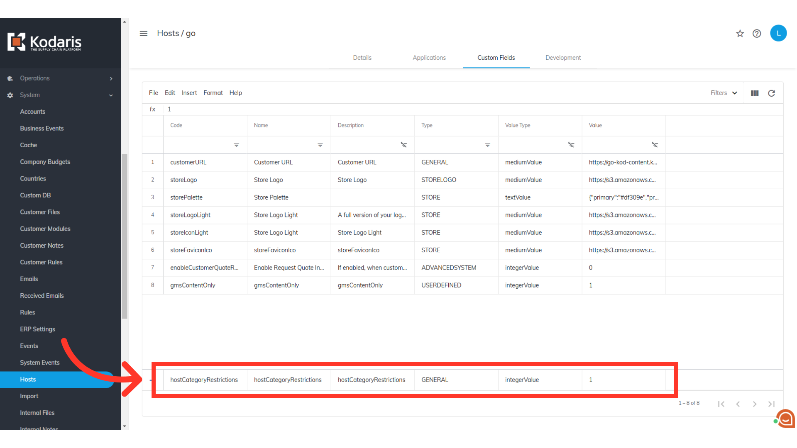Switch to the Development tab

click(563, 58)
